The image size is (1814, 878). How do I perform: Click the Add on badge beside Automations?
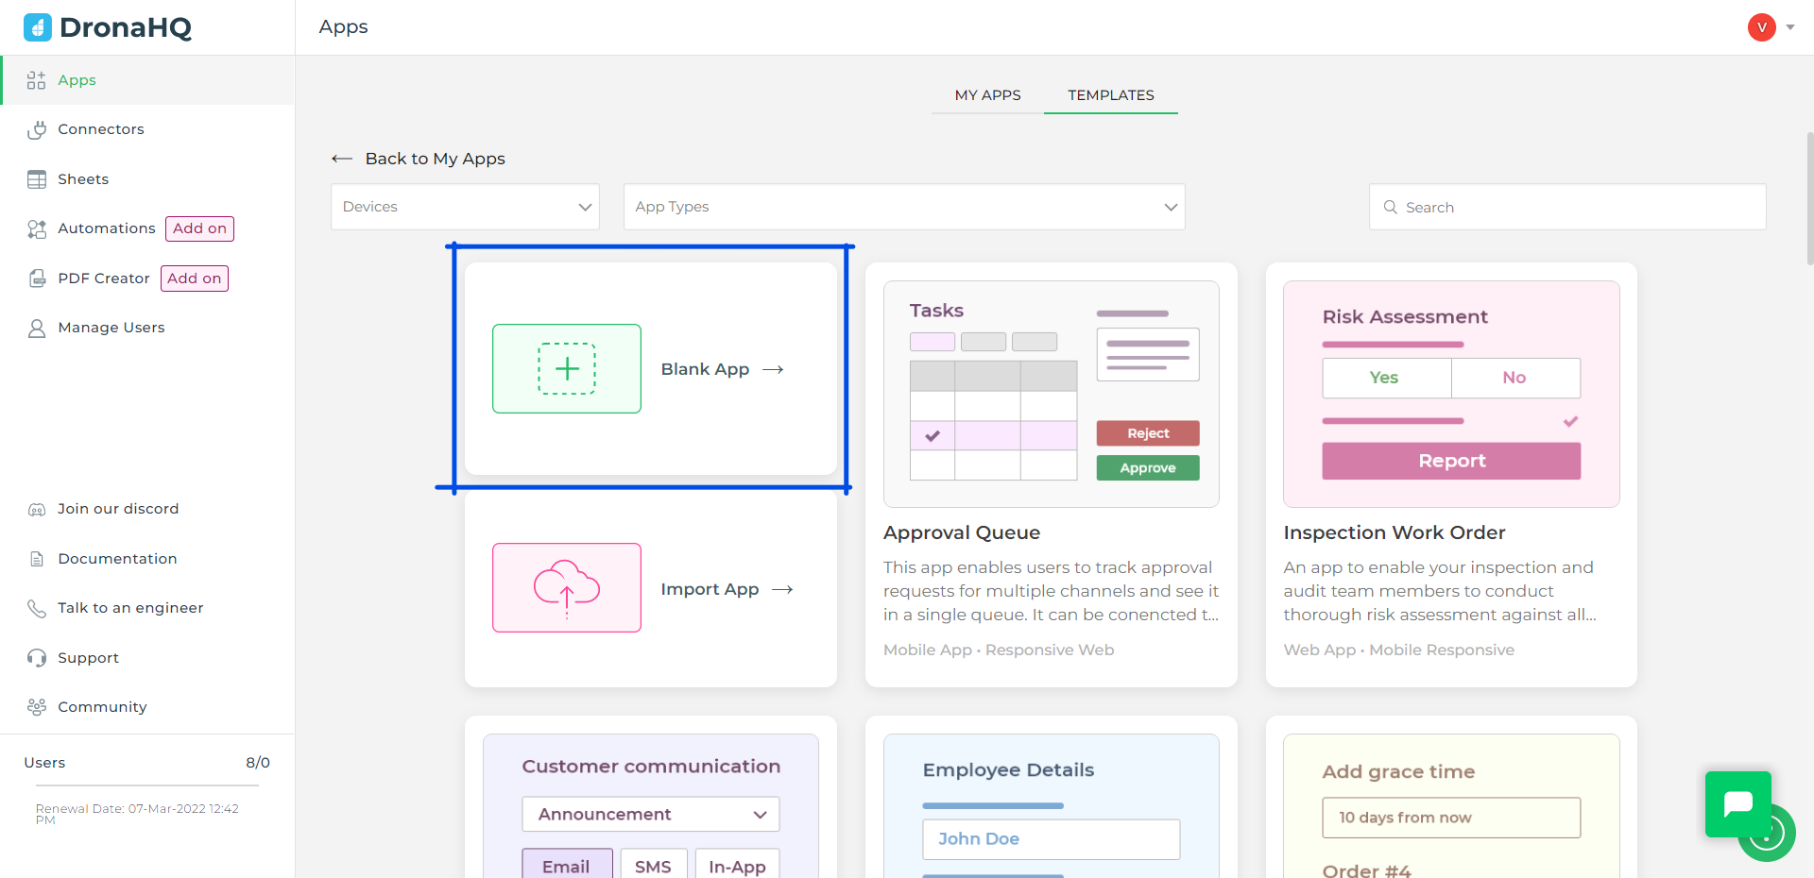[x=199, y=228]
